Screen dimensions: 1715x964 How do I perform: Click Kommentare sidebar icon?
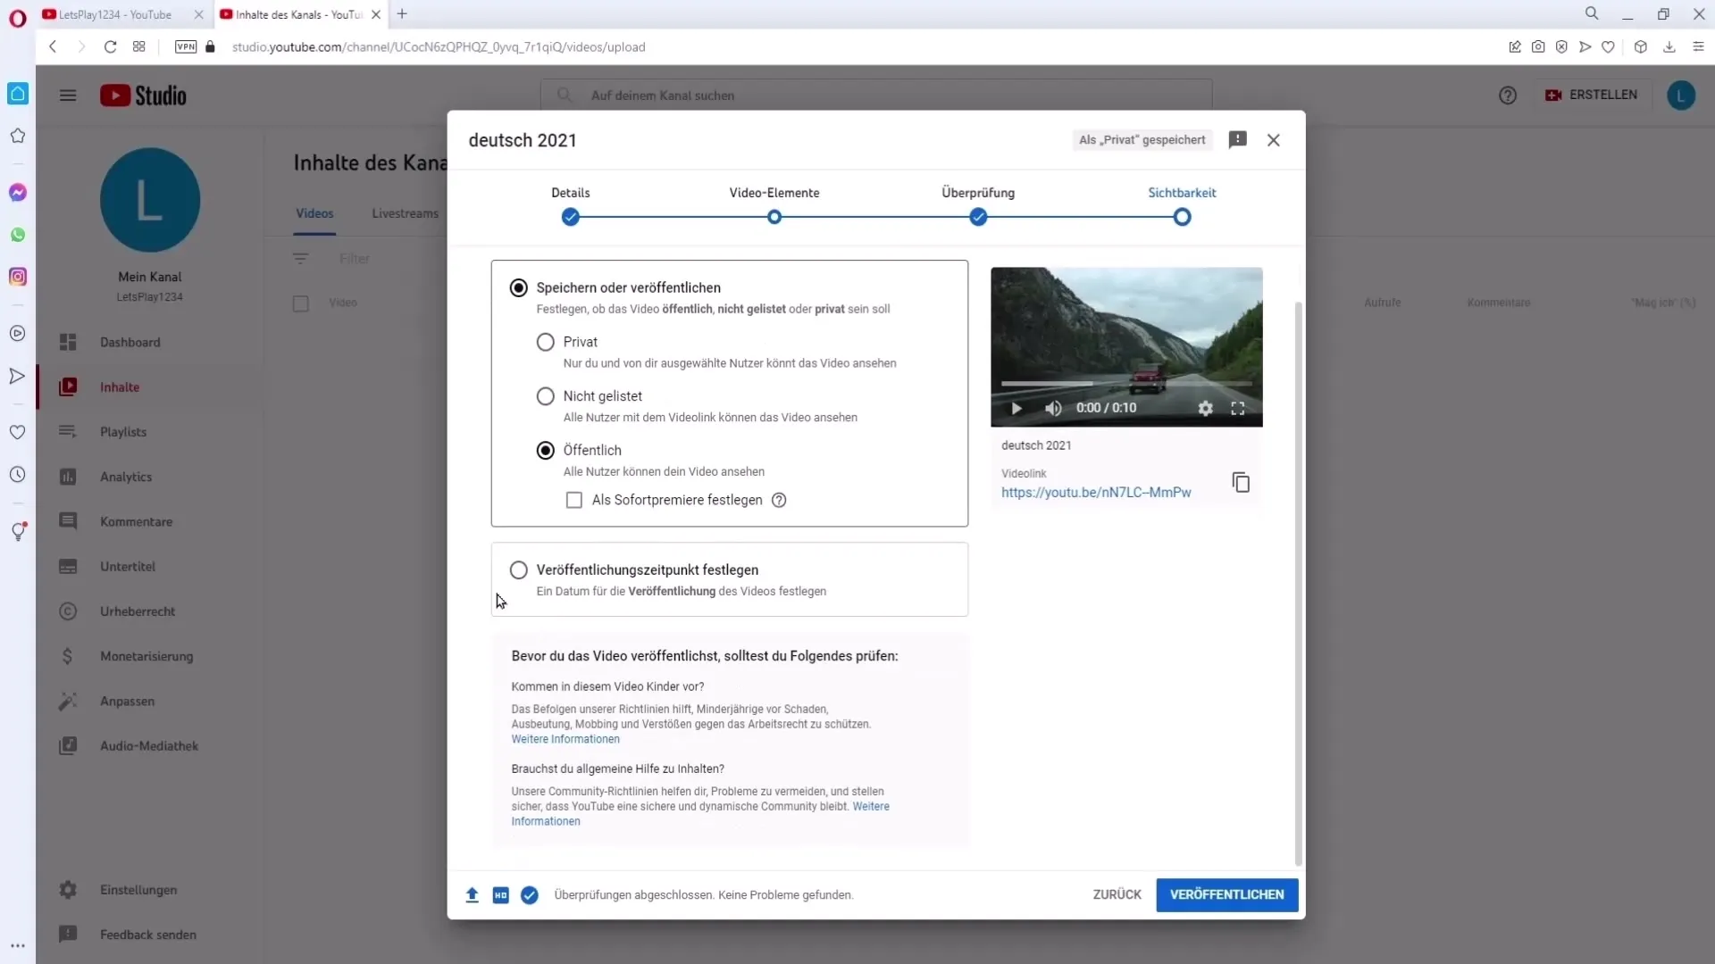pos(67,521)
